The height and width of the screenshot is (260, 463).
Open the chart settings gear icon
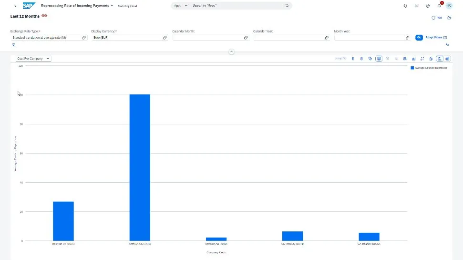(x=405, y=59)
